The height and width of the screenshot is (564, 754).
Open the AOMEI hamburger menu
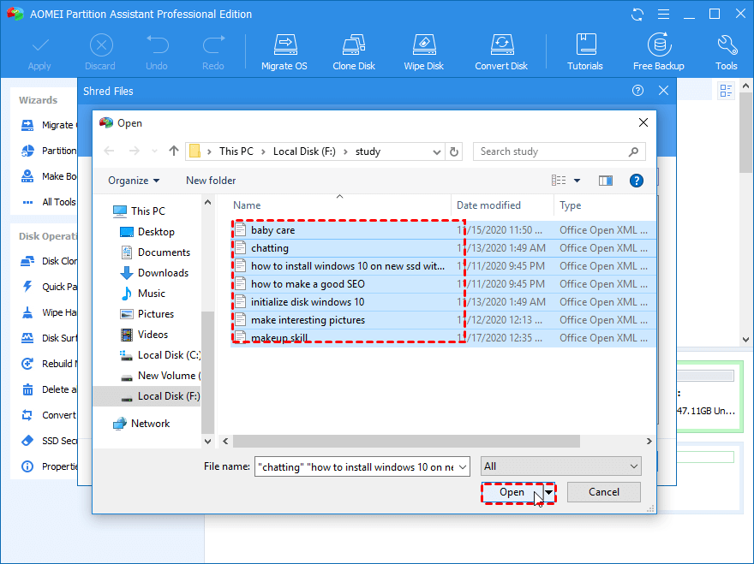click(663, 15)
